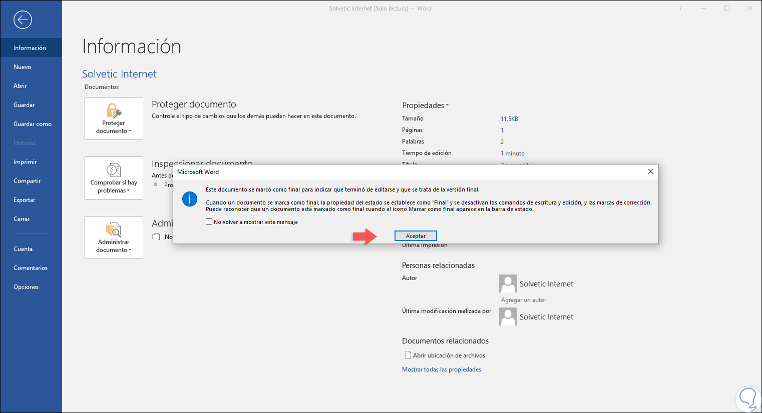The image size is (762, 413).
Task: Click the help question mark in title bar
Action: click(681, 8)
